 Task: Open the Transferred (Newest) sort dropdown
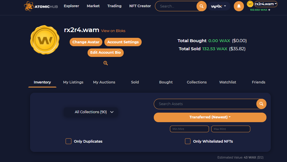tap(210, 117)
